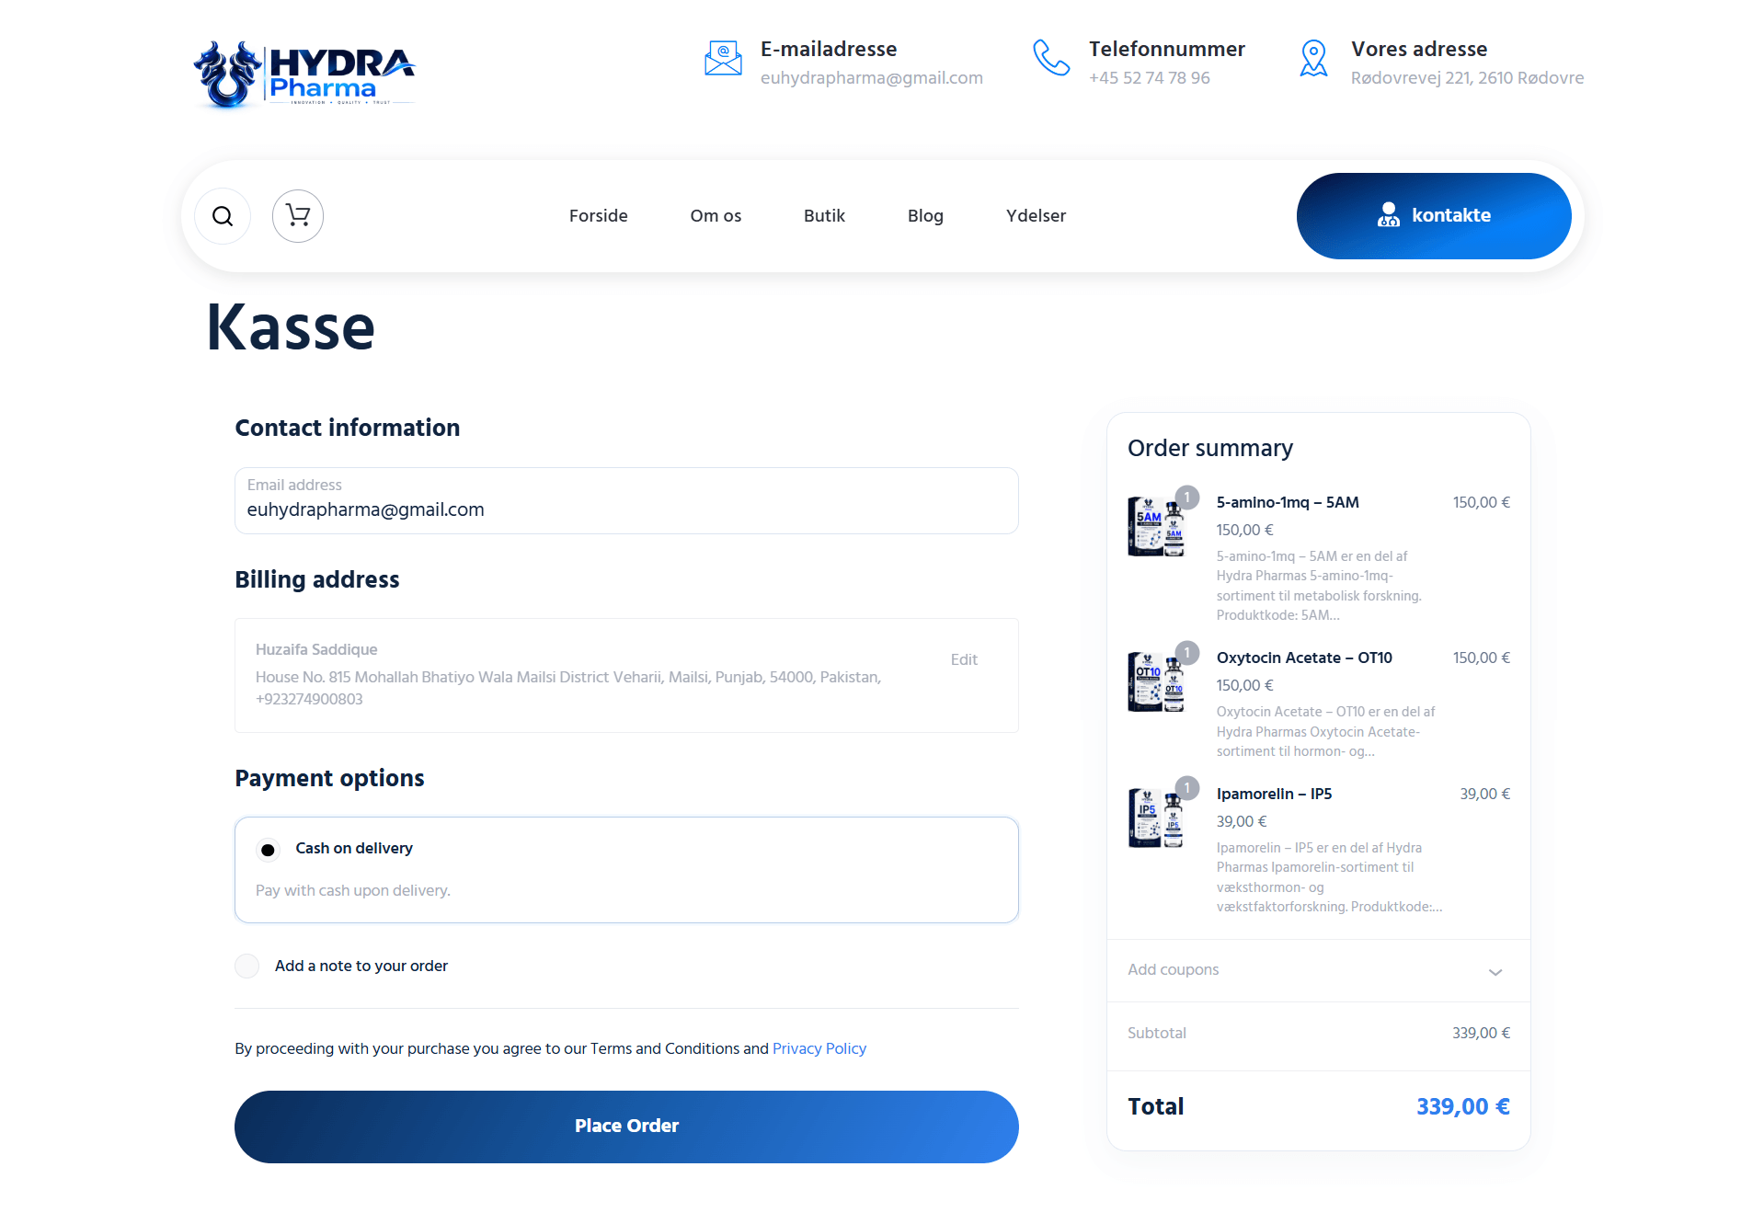The height and width of the screenshot is (1224, 1764).
Task: Open the search magnifier icon
Action: pos(223,216)
